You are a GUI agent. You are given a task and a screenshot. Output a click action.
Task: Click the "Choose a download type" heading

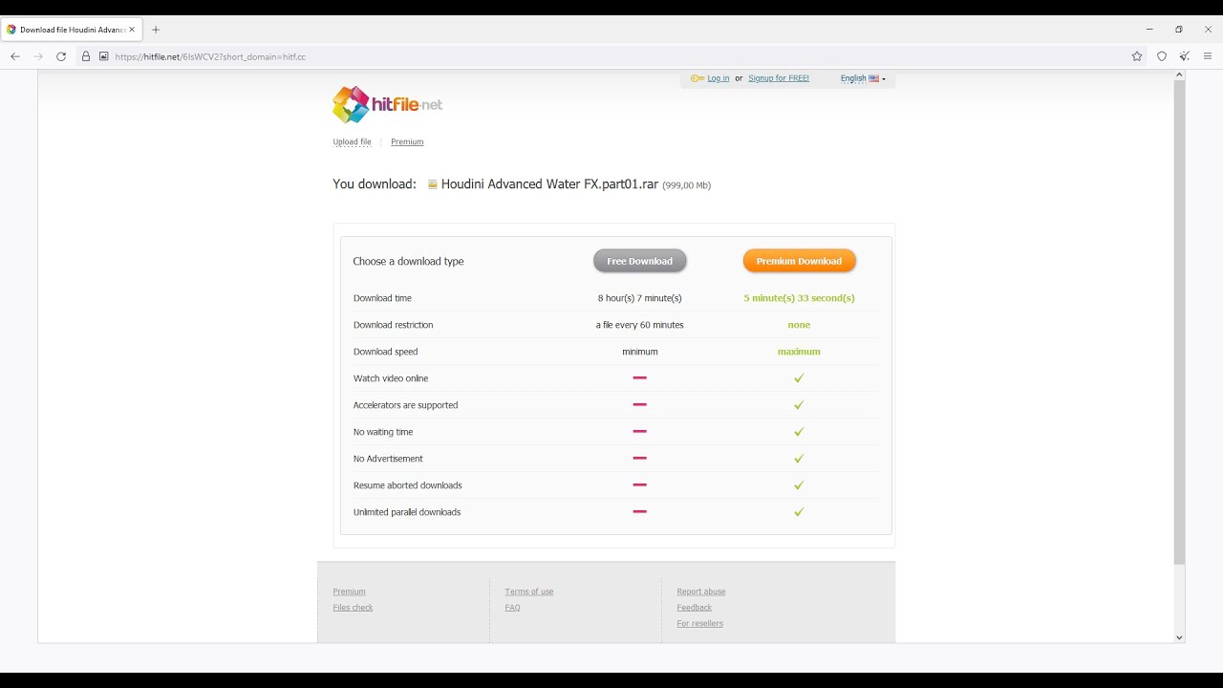click(408, 261)
